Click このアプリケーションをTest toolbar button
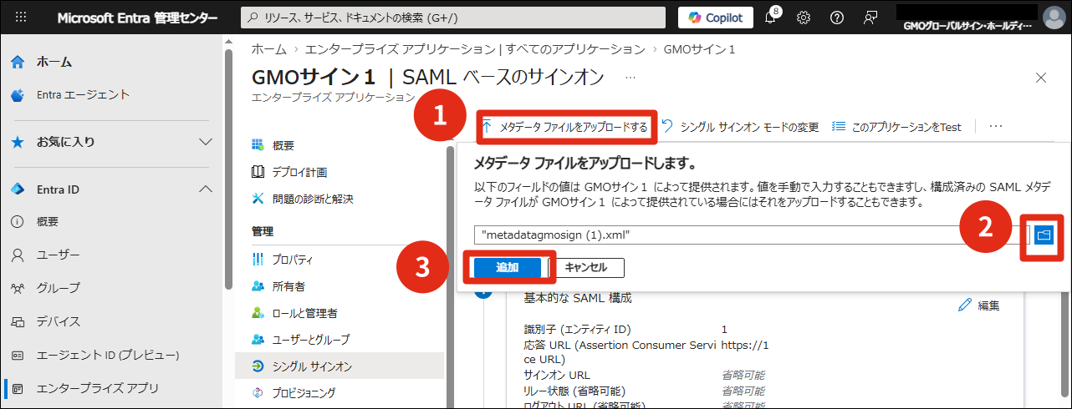The image size is (1072, 409). pyautogui.click(x=896, y=127)
